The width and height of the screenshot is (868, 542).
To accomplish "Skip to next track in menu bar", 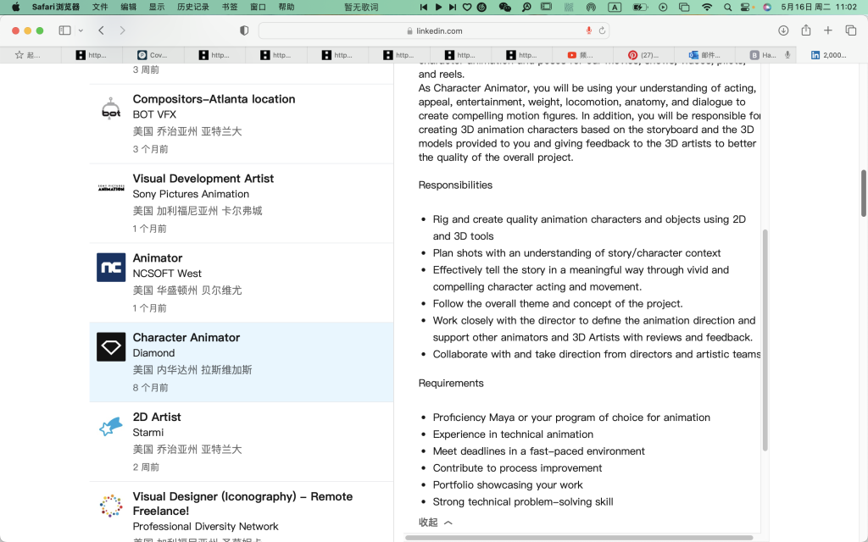I will click(453, 7).
